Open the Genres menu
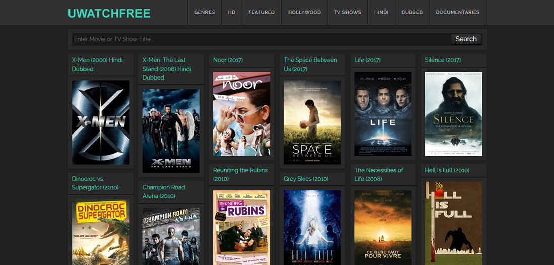Viewport: 554px width, 265px height. click(204, 13)
